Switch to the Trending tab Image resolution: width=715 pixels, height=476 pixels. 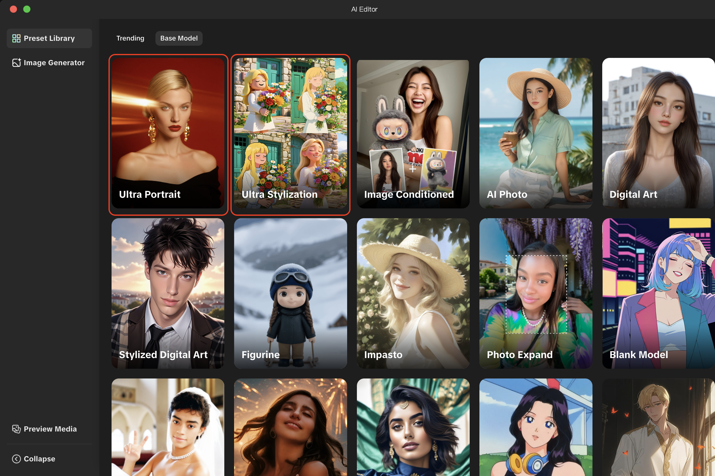click(x=130, y=38)
